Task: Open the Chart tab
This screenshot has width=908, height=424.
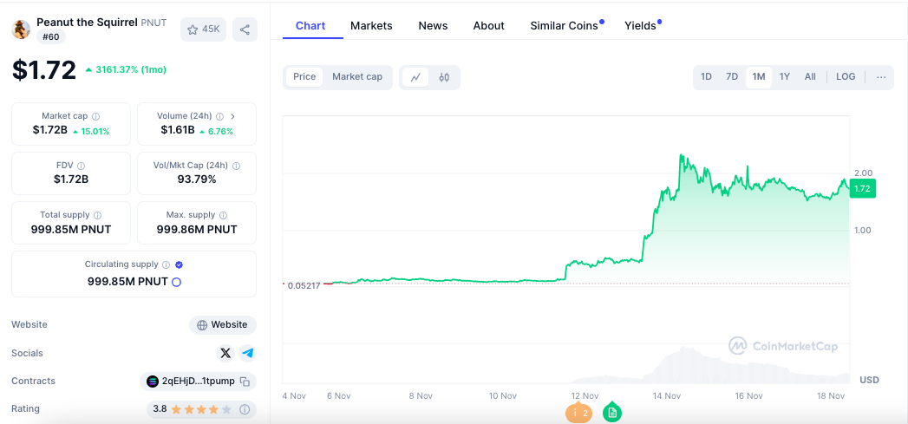Action: point(310,26)
